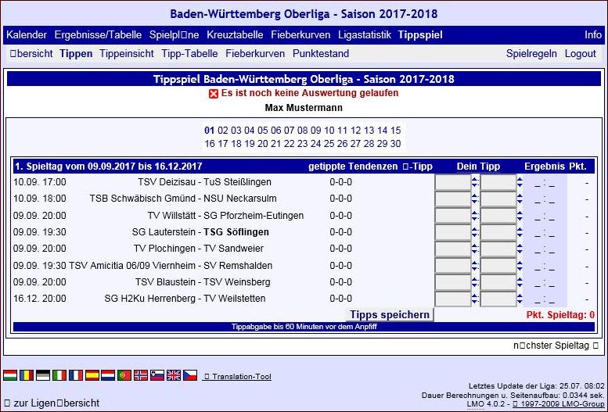Switch language using the German flag
Viewport: 608px width, 412px height.
click(x=43, y=375)
